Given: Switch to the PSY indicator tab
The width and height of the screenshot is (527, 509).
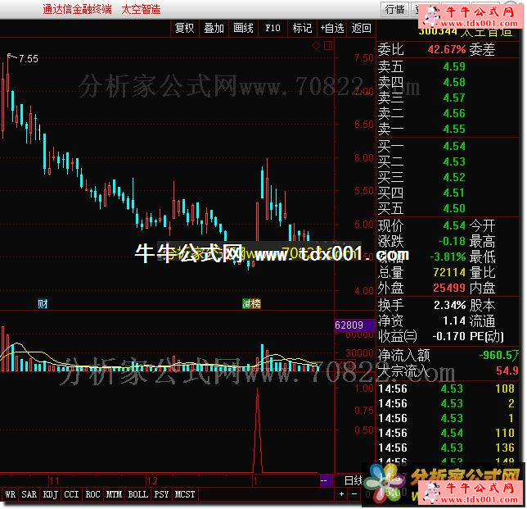Looking at the screenshot, I should 162,494.
